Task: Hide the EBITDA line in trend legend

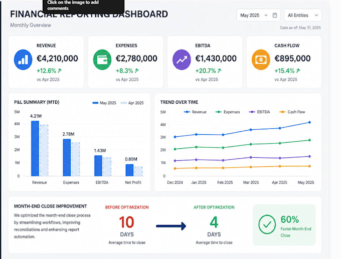Action: [259, 112]
